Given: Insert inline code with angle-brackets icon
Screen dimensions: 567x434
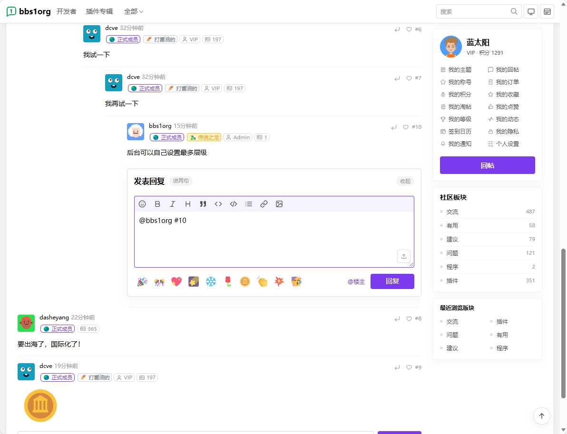Looking at the screenshot, I should (218, 204).
